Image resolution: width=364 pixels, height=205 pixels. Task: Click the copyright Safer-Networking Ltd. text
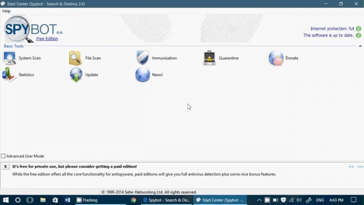click(x=149, y=192)
